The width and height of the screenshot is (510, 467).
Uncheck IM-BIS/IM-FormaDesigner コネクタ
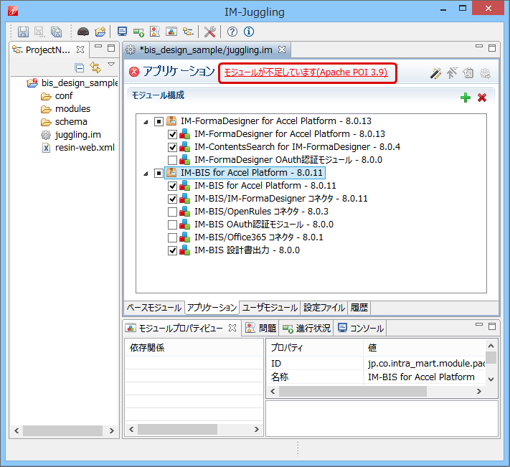(172, 199)
